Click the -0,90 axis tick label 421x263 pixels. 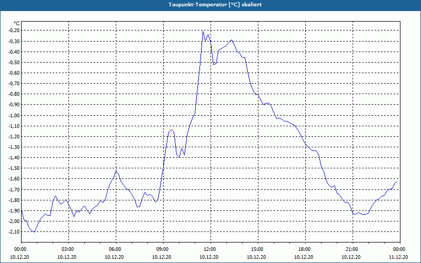[14, 105]
